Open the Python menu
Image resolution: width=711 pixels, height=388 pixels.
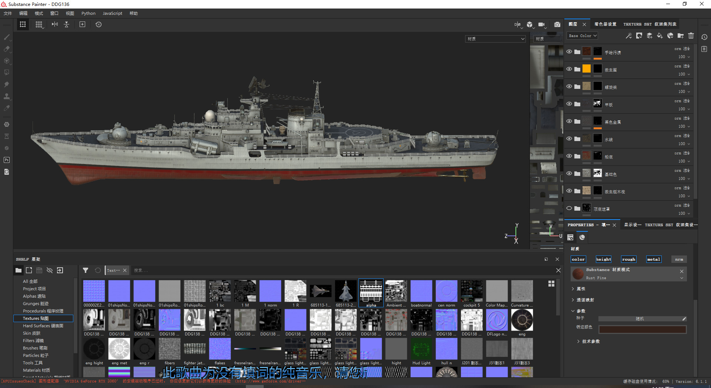[x=89, y=13]
